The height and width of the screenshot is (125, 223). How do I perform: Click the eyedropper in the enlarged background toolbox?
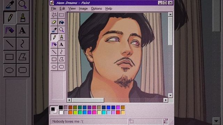9,5
